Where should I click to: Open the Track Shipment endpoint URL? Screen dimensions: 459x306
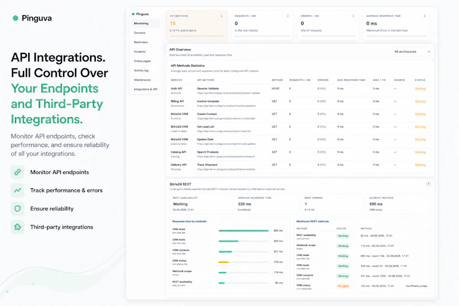tap(226, 169)
